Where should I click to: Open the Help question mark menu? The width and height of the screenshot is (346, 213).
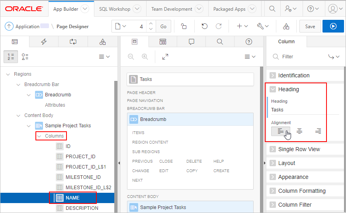coord(313,9)
